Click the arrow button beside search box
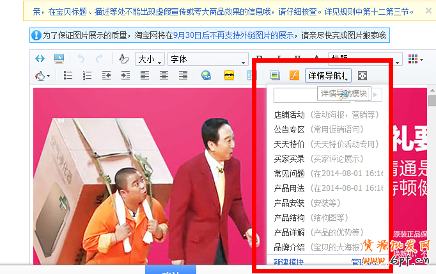436x274 pixels. [375, 95]
